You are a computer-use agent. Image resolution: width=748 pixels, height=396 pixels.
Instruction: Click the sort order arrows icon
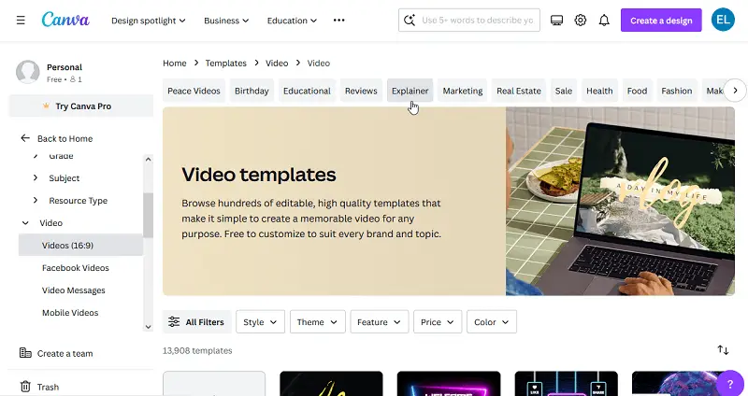(723, 350)
